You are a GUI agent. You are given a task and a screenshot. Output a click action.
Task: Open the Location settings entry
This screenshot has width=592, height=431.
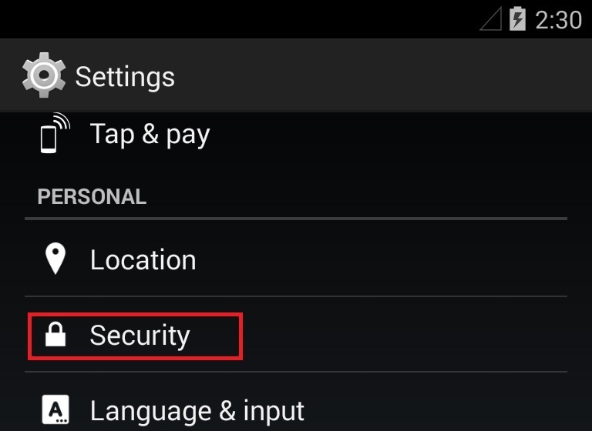(296, 259)
